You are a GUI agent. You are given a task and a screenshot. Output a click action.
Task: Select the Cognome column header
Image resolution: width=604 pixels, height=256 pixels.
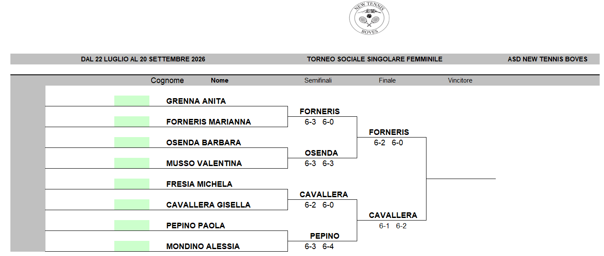pos(167,80)
